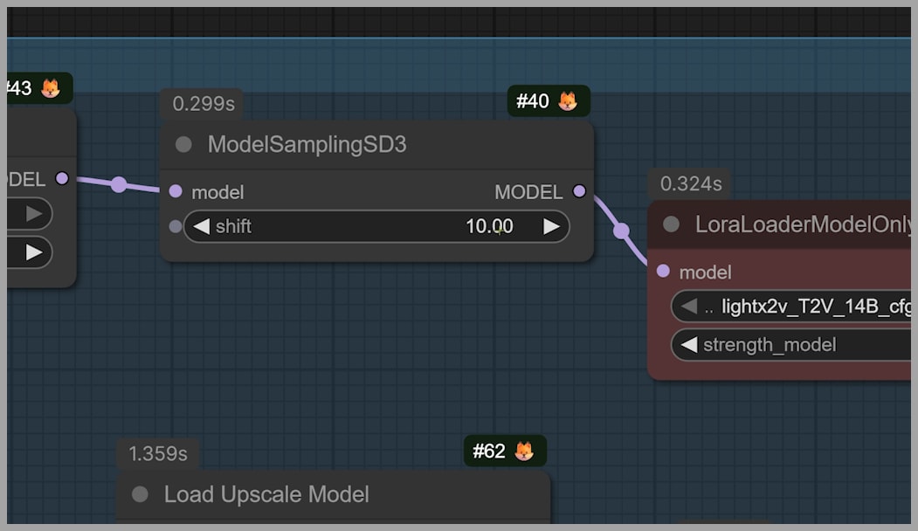
Task: Decrease shift value with the left arrow
Action: pos(202,226)
